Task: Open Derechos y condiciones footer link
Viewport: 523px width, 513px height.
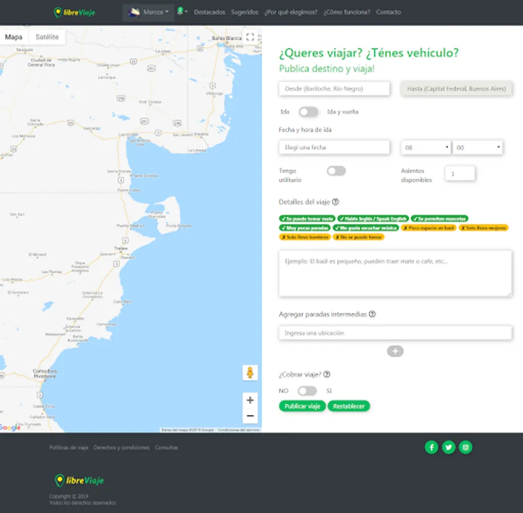Action: pyautogui.click(x=121, y=447)
